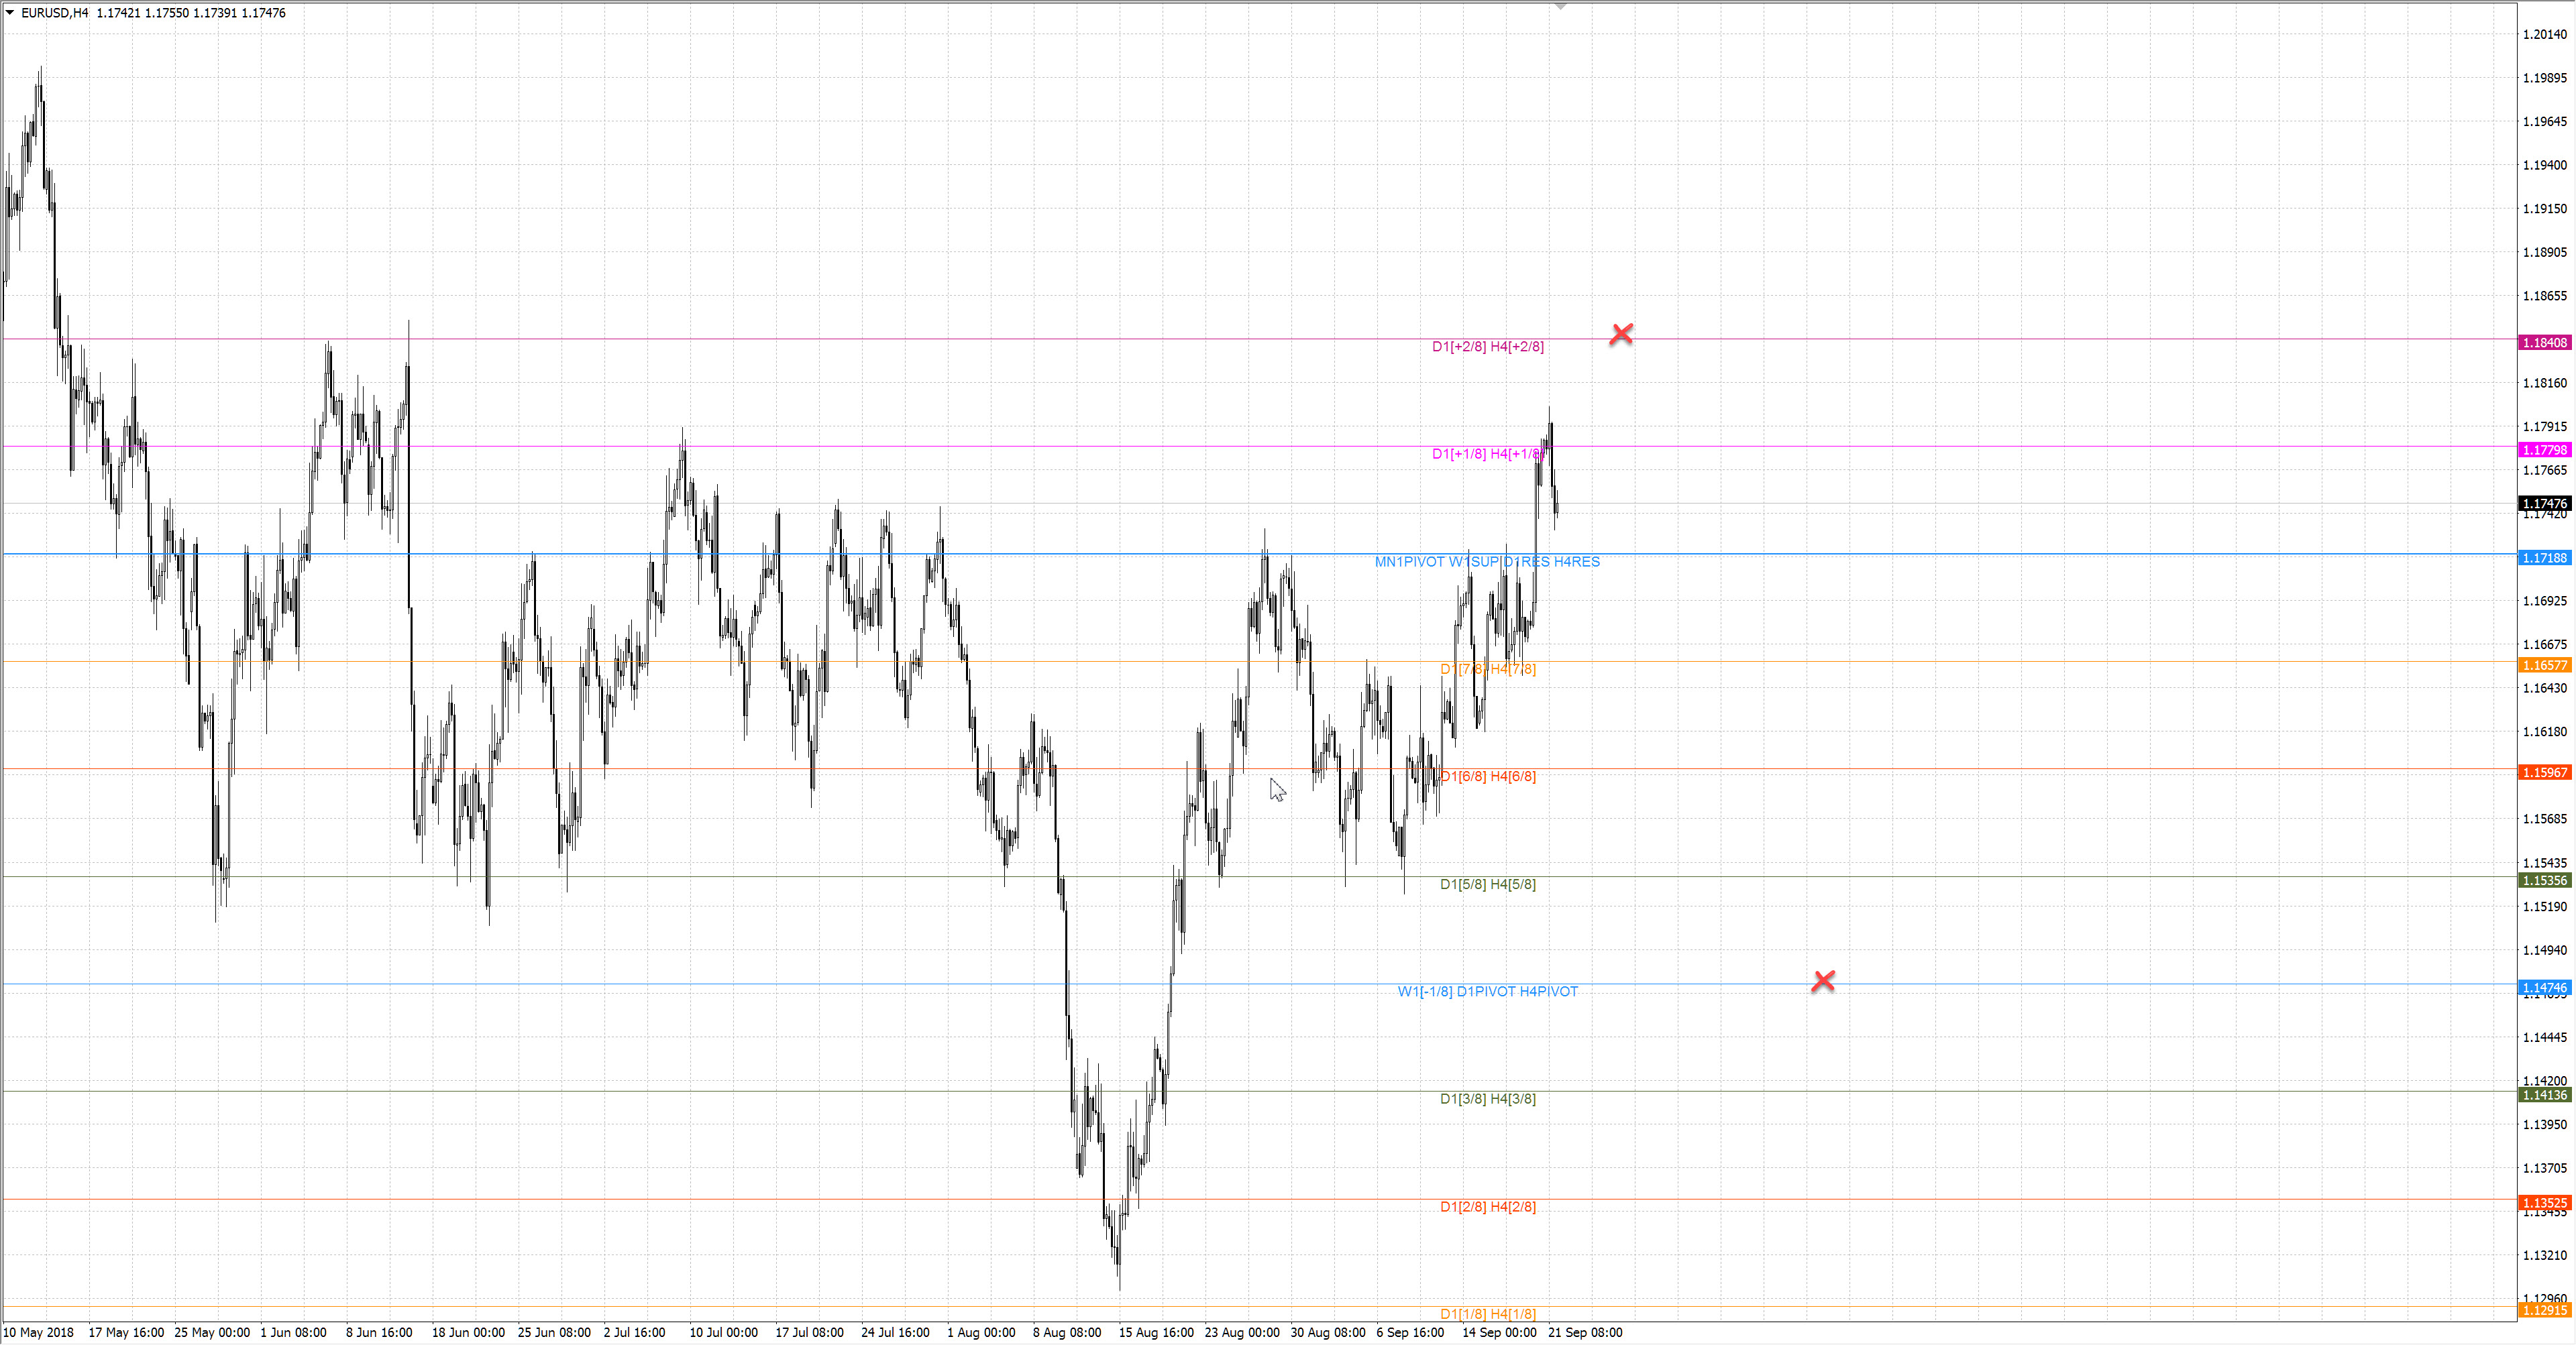Click the blue 1.17188 price tag
Viewport: 2576px width, 1345px height.
point(2544,558)
